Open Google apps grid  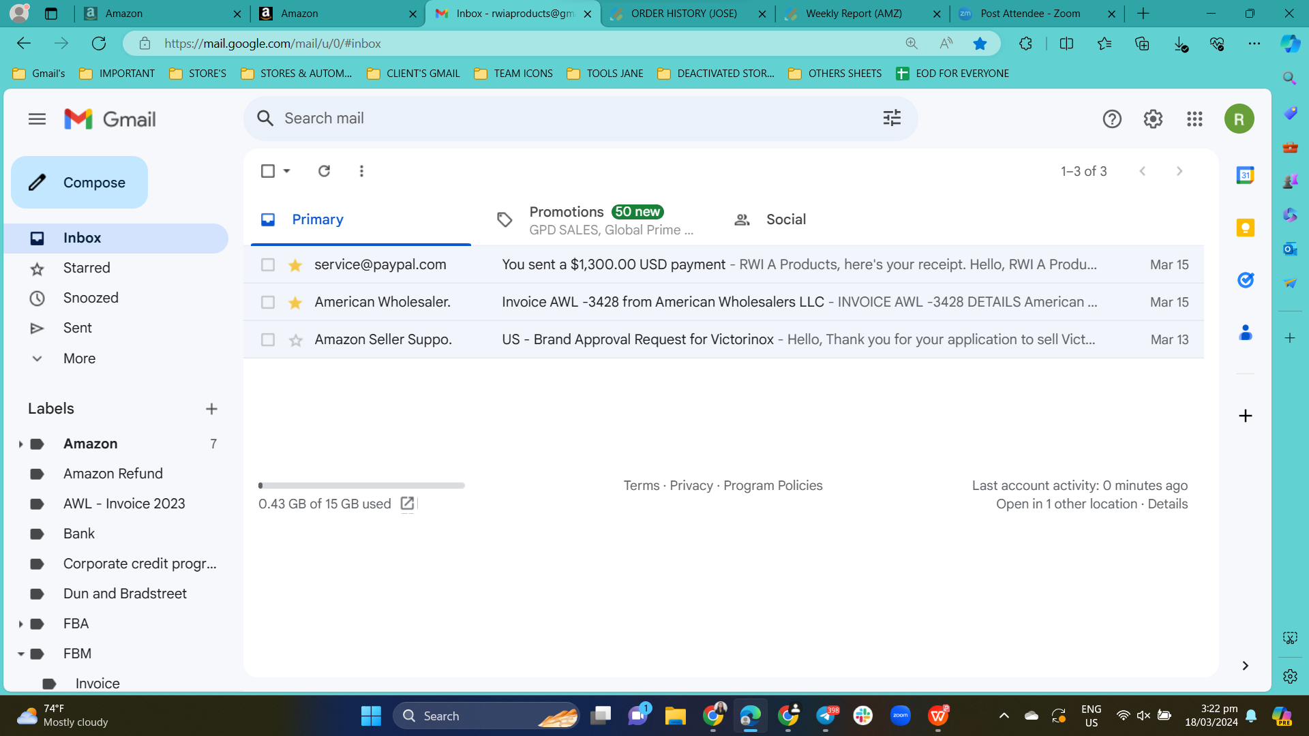click(x=1194, y=119)
